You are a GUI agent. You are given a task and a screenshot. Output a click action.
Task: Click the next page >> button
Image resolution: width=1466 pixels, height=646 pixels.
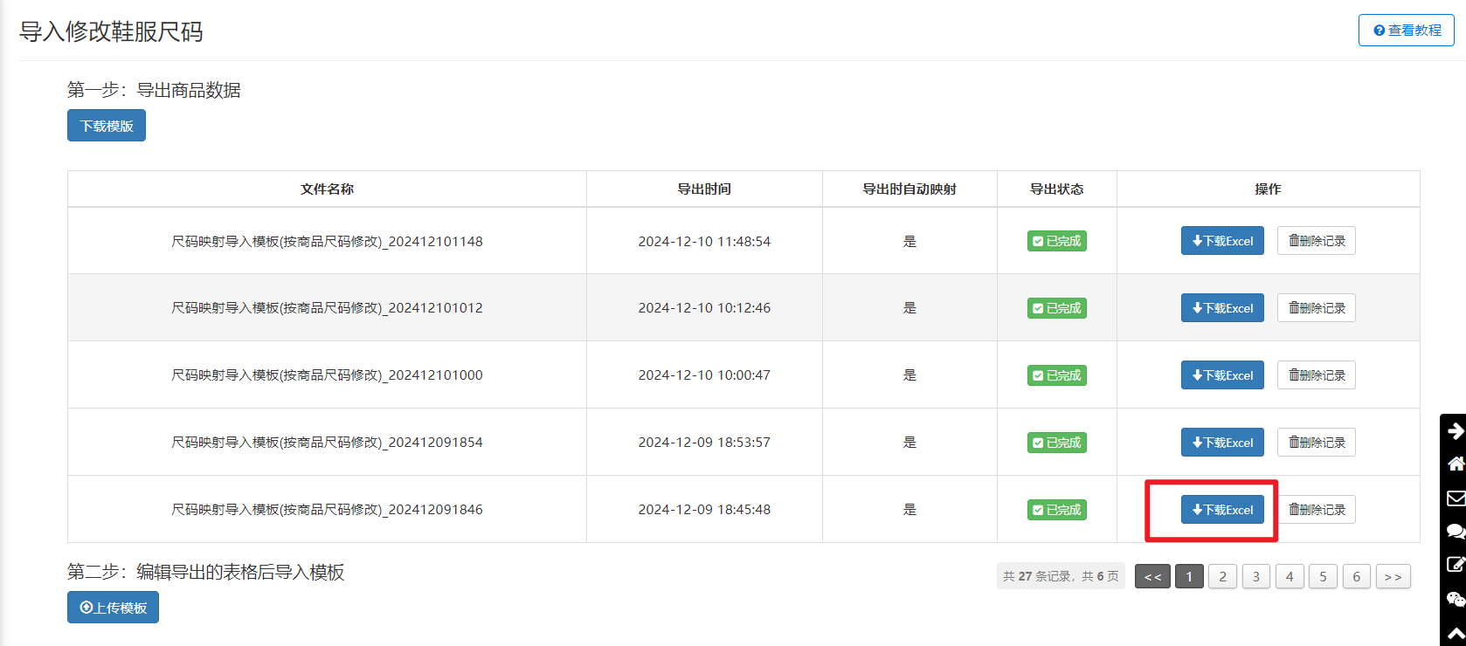(1393, 577)
